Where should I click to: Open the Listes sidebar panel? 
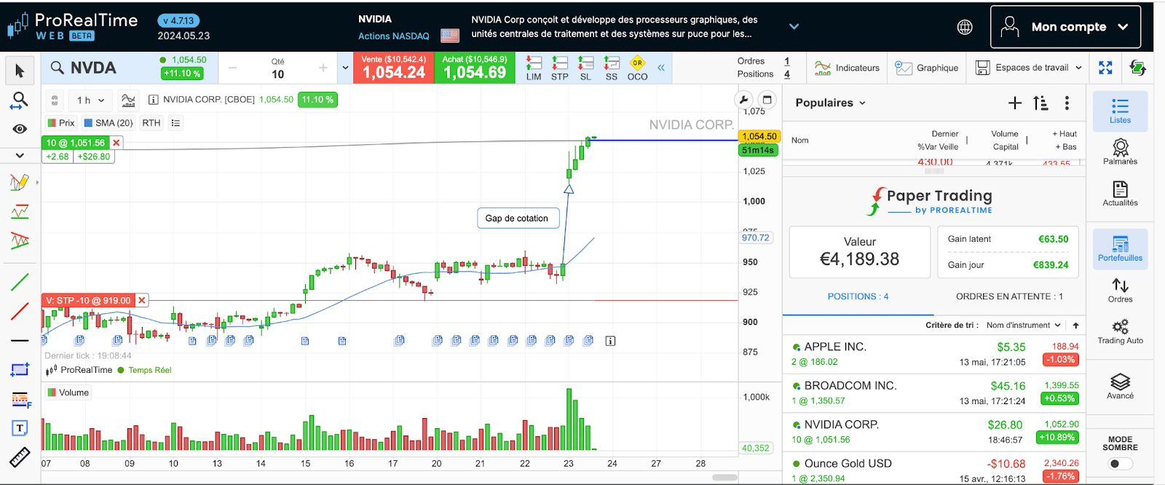(x=1120, y=111)
